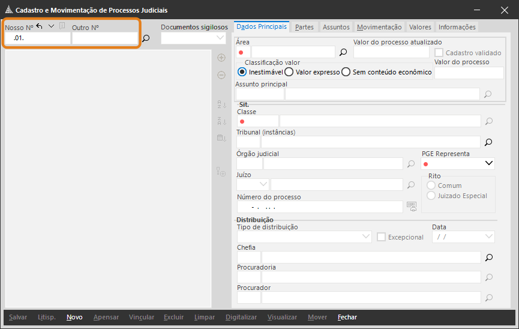Open the Documentos sigilosos combo box

point(220,38)
